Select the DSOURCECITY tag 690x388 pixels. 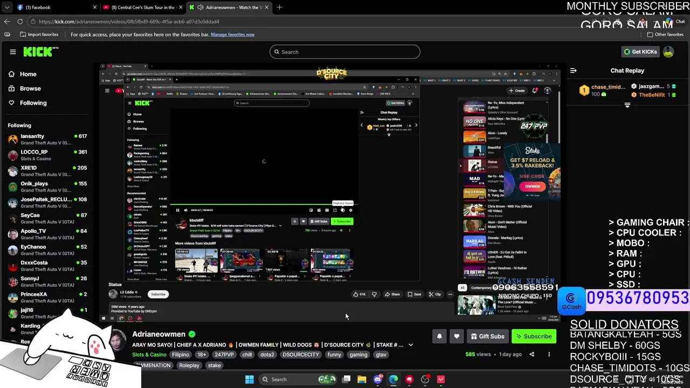click(301, 355)
